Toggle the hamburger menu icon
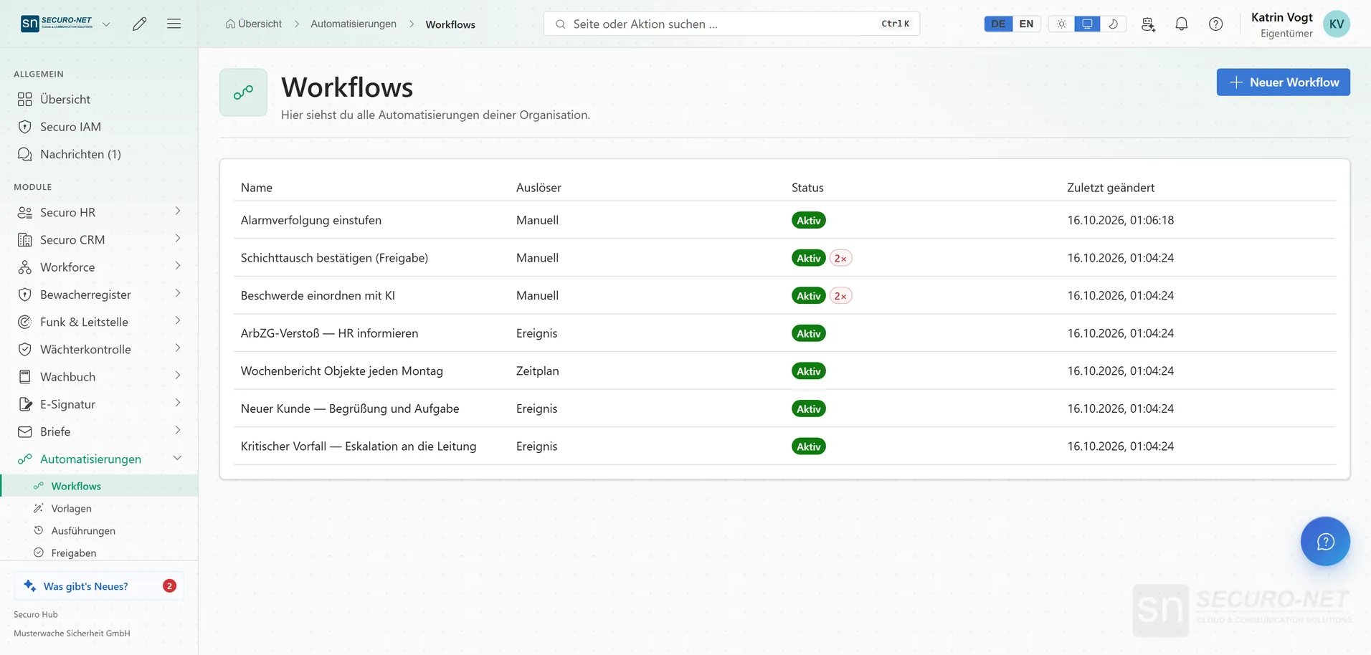This screenshot has height=655, width=1371. point(174,24)
